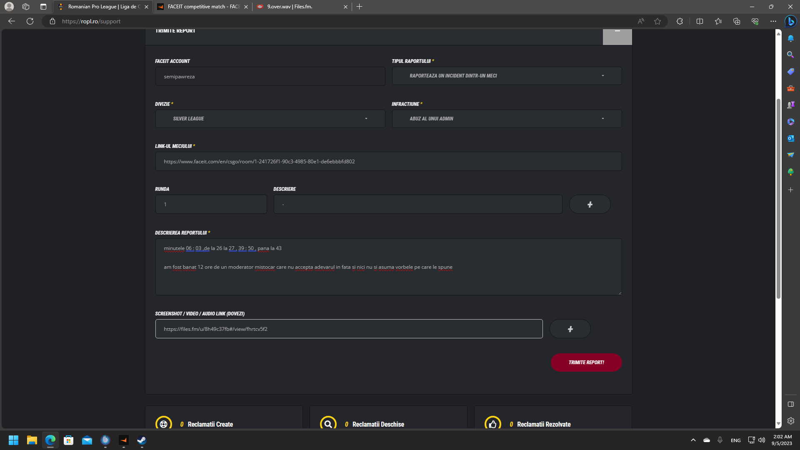
Task: Click the Outlook sidebar icon
Action: coord(790,138)
